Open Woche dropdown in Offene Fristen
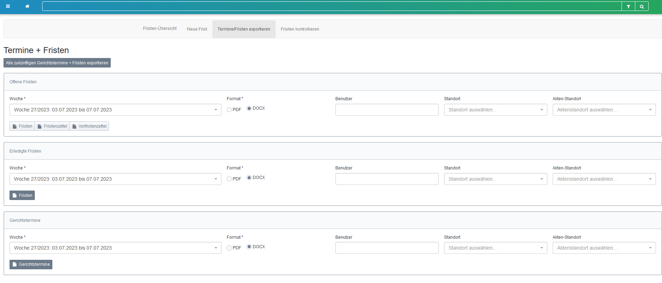 click(115, 110)
